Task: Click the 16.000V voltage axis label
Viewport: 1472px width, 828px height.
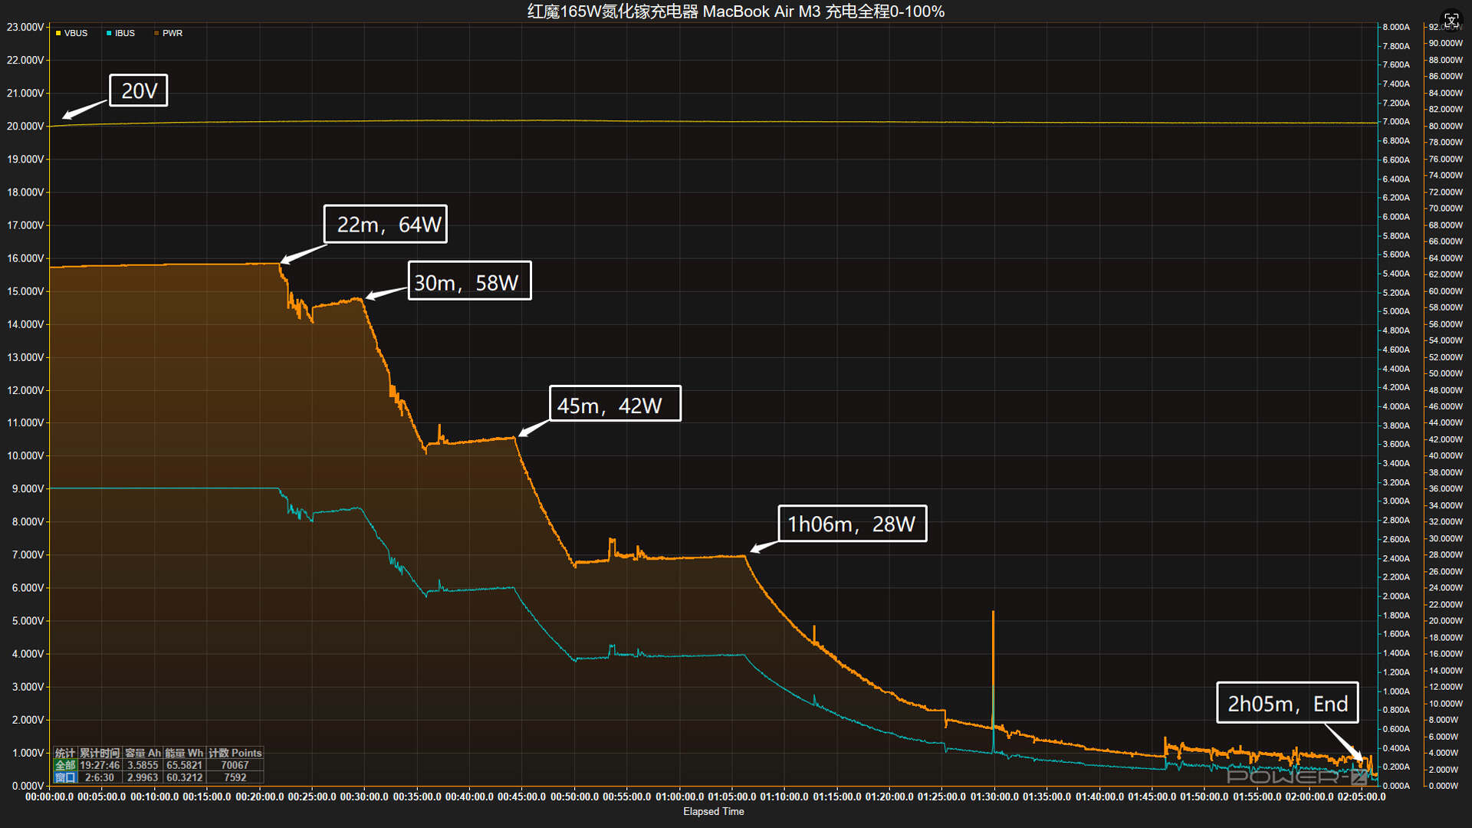Action: point(25,258)
